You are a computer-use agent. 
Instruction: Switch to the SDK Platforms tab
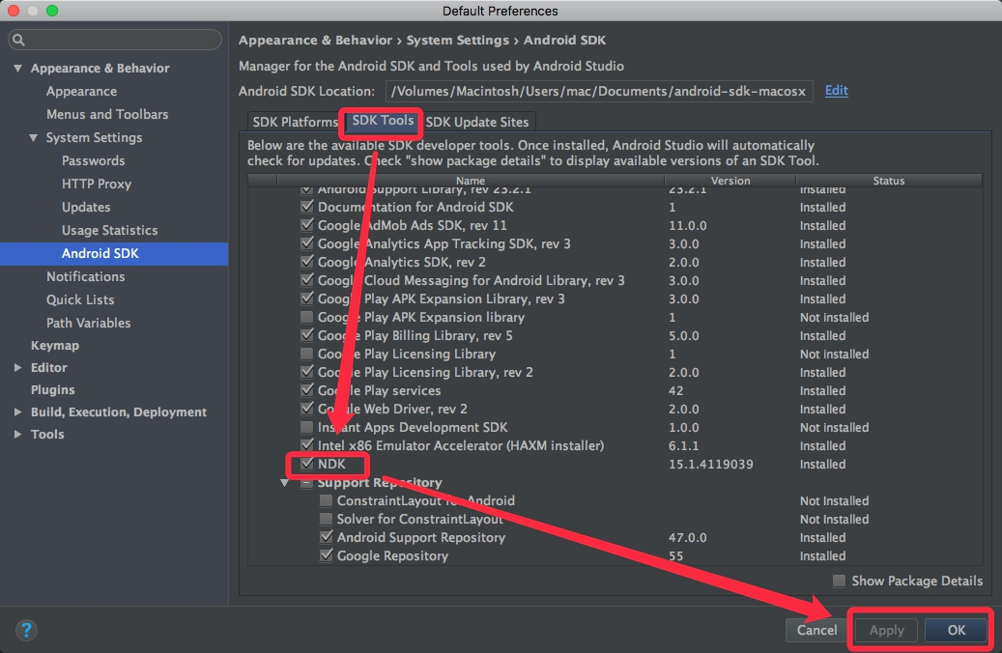295,122
